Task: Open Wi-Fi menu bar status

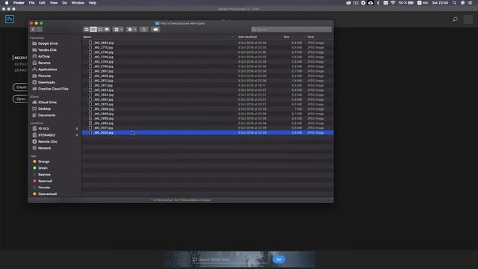Action: [x=393, y=3]
